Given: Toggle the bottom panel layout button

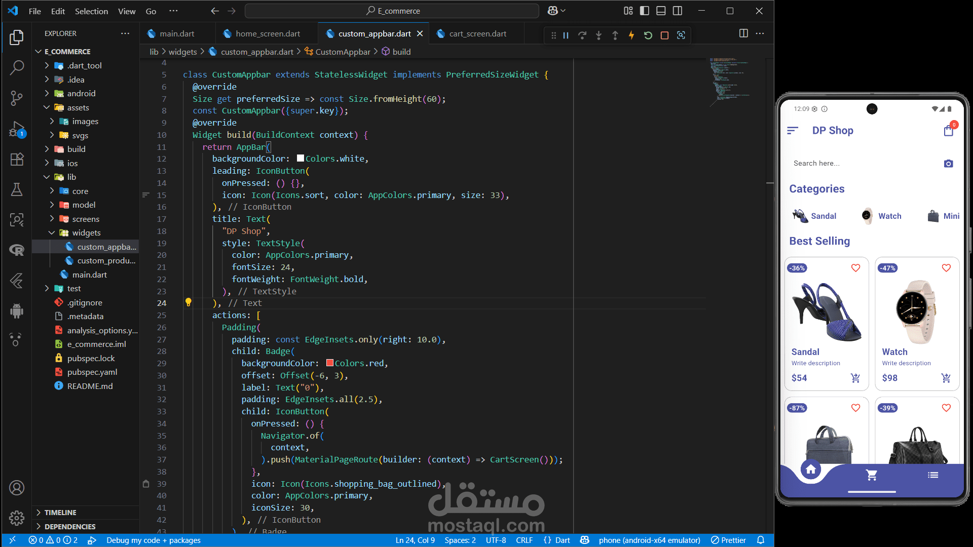Looking at the screenshot, I should coord(661,11).
